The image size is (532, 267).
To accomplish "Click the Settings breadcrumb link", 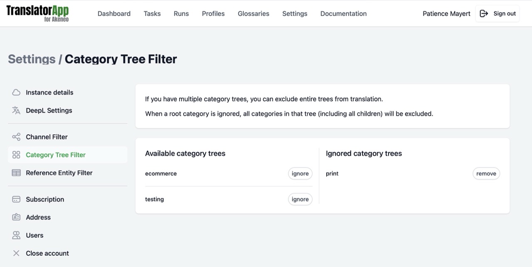I will click(x=31, y=59).
